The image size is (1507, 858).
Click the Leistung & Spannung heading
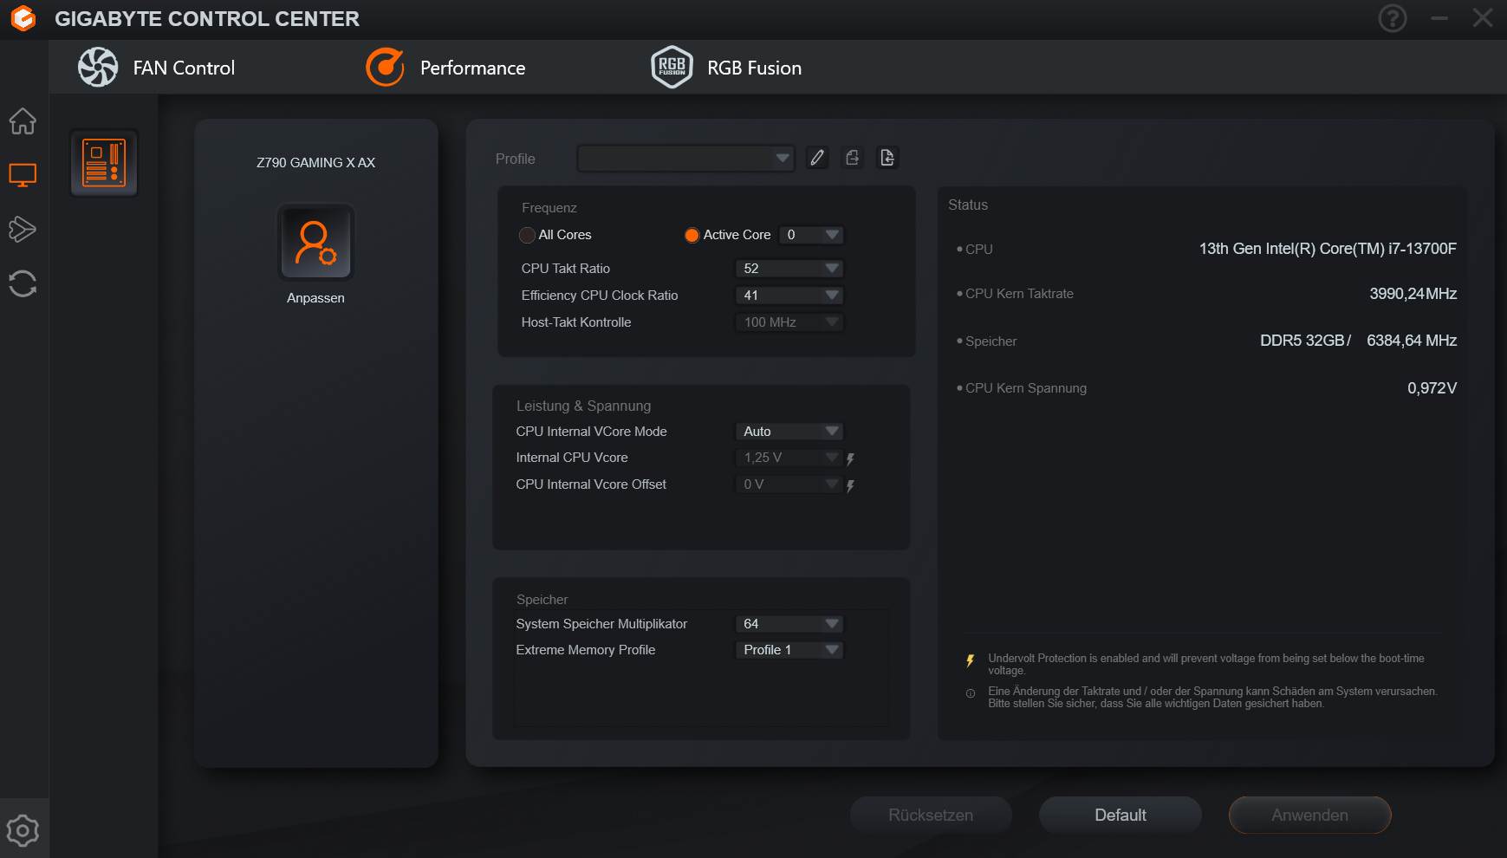point(583,406)
